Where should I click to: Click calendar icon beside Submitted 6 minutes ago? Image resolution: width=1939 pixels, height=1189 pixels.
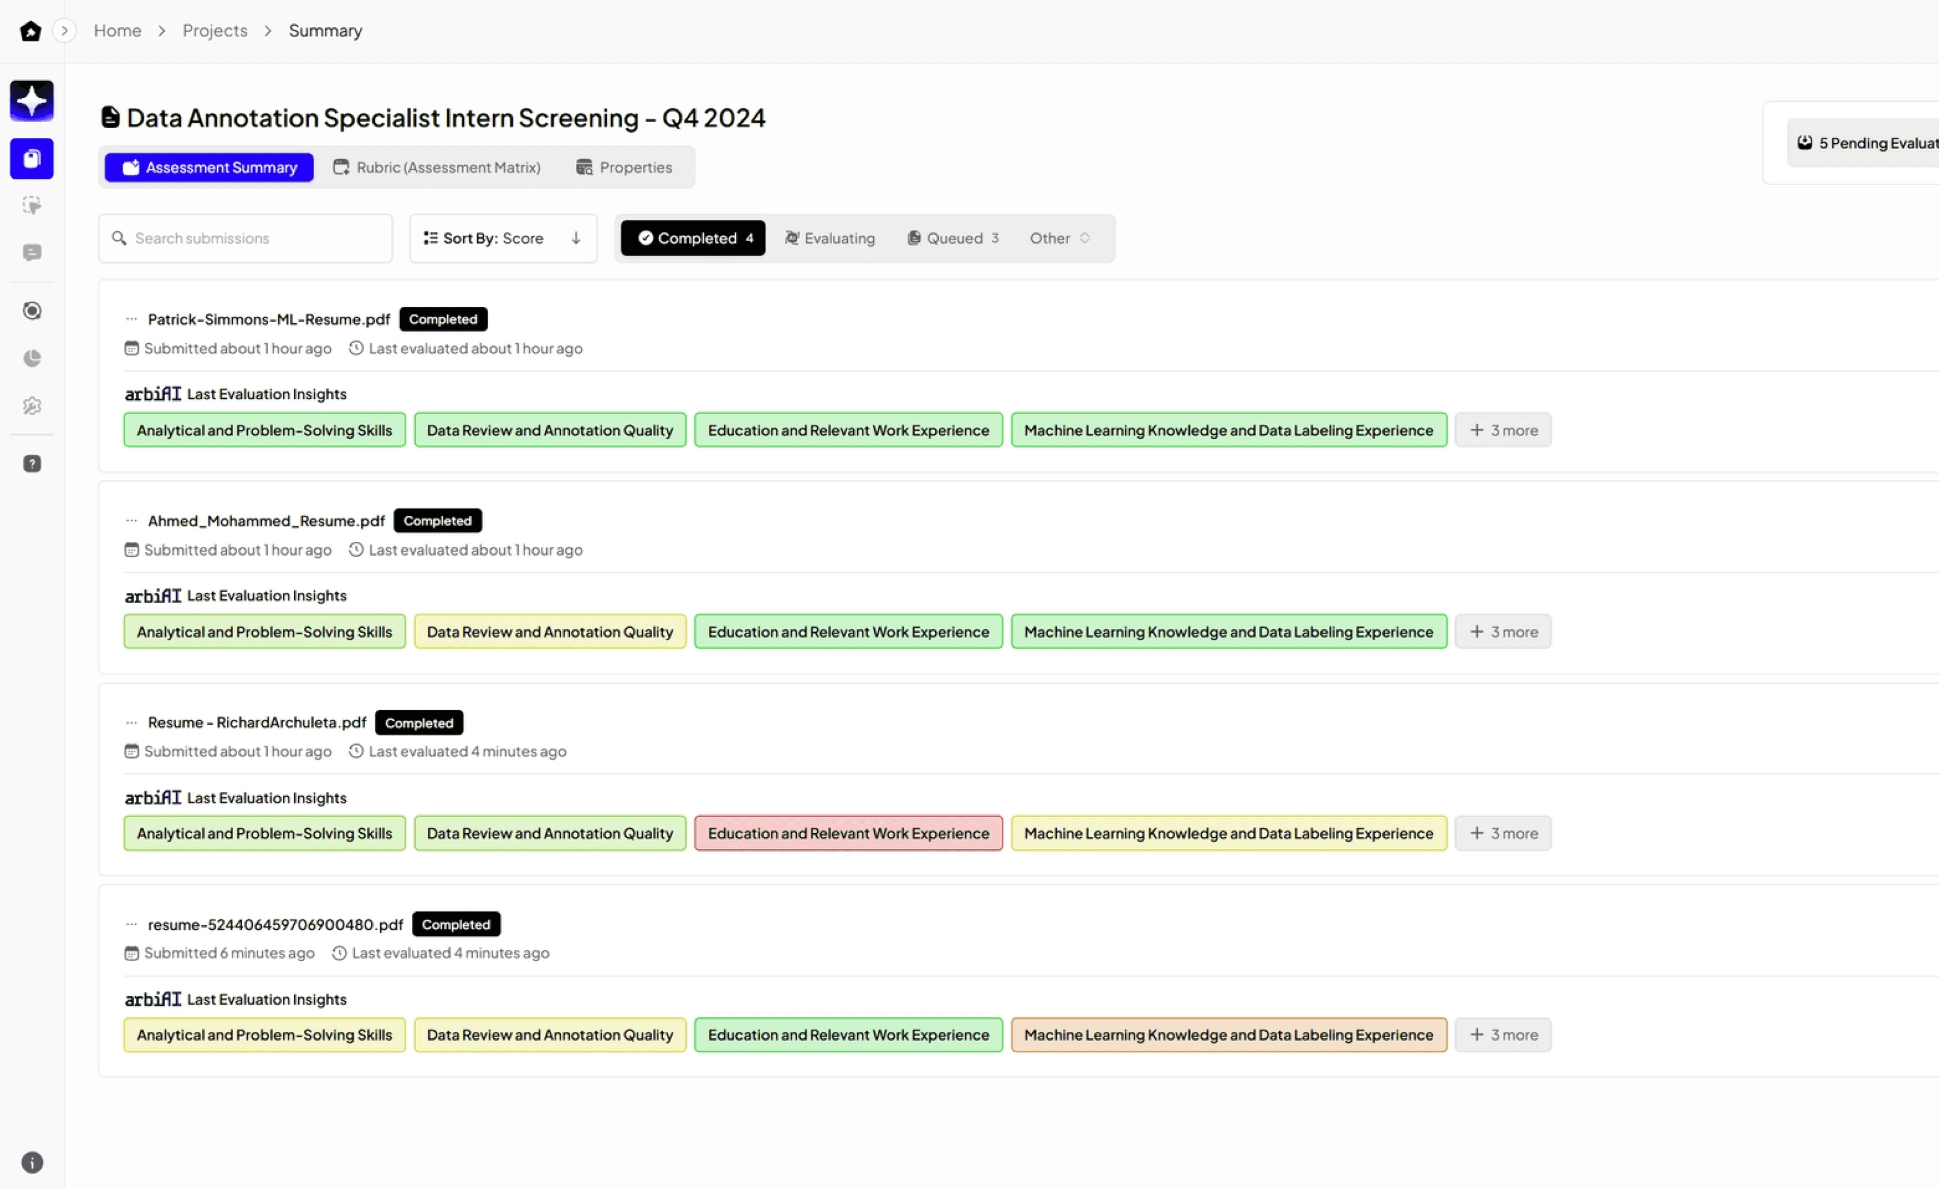[131, 954]
